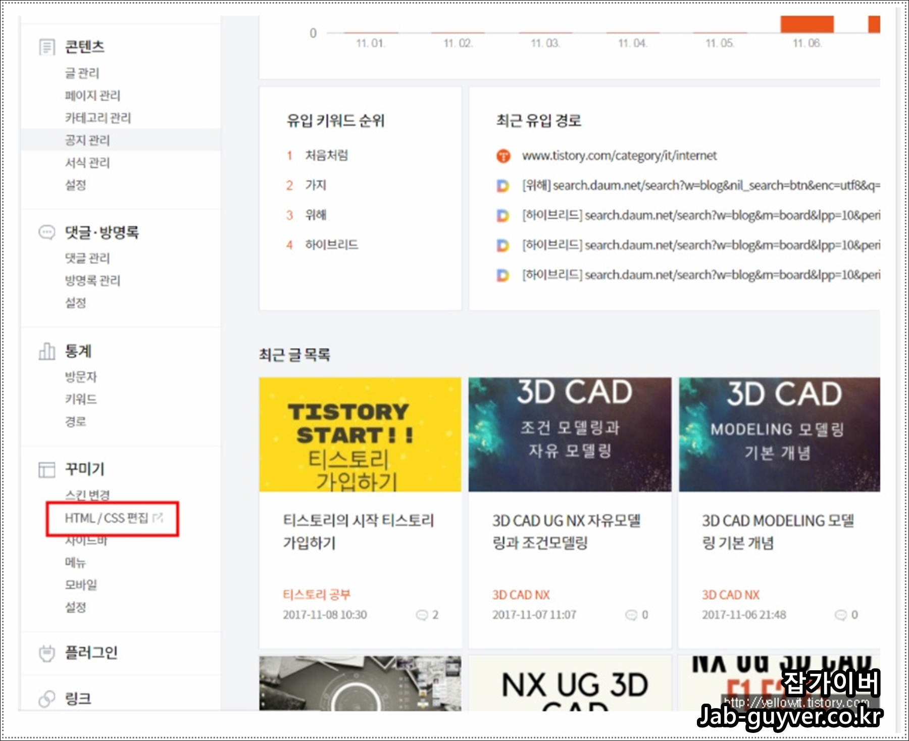This screenshot has height=741, width=909.
Task: Open post title 3D CAD UG NX 자유모델링과 조건모델링
Action: (567, 531)
